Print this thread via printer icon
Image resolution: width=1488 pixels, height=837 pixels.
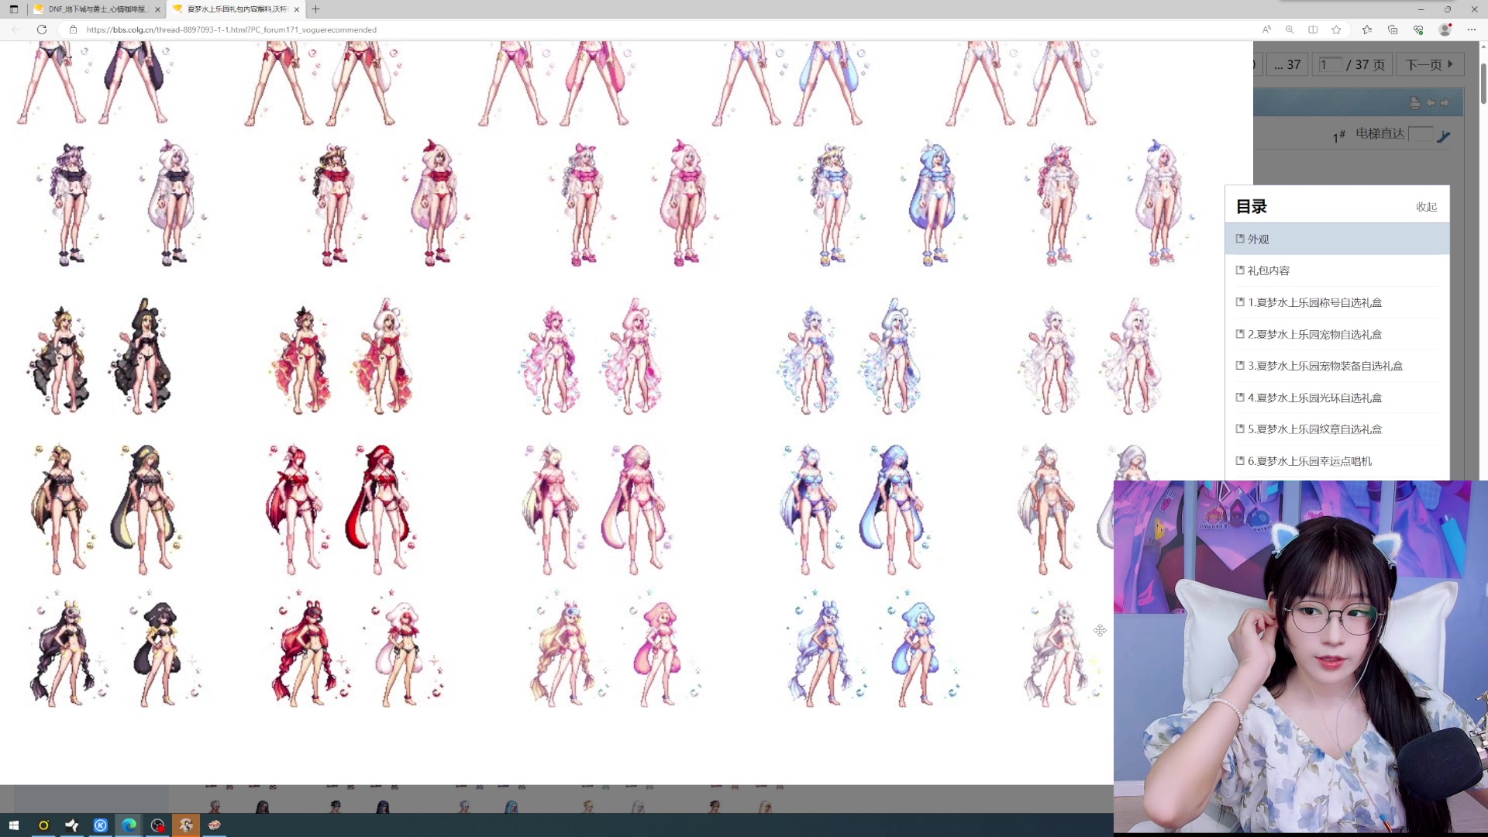tap(1414, 103)
